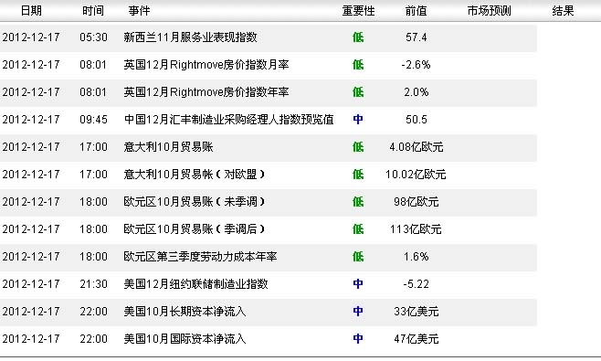This screenshot has height=361, width=601.
Task: Select event 美国12月纽约联储制造业指数
Action: tap(195, 284)
